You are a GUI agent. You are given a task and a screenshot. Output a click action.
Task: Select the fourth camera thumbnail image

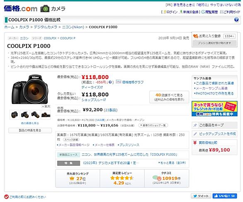click(46, 115)
